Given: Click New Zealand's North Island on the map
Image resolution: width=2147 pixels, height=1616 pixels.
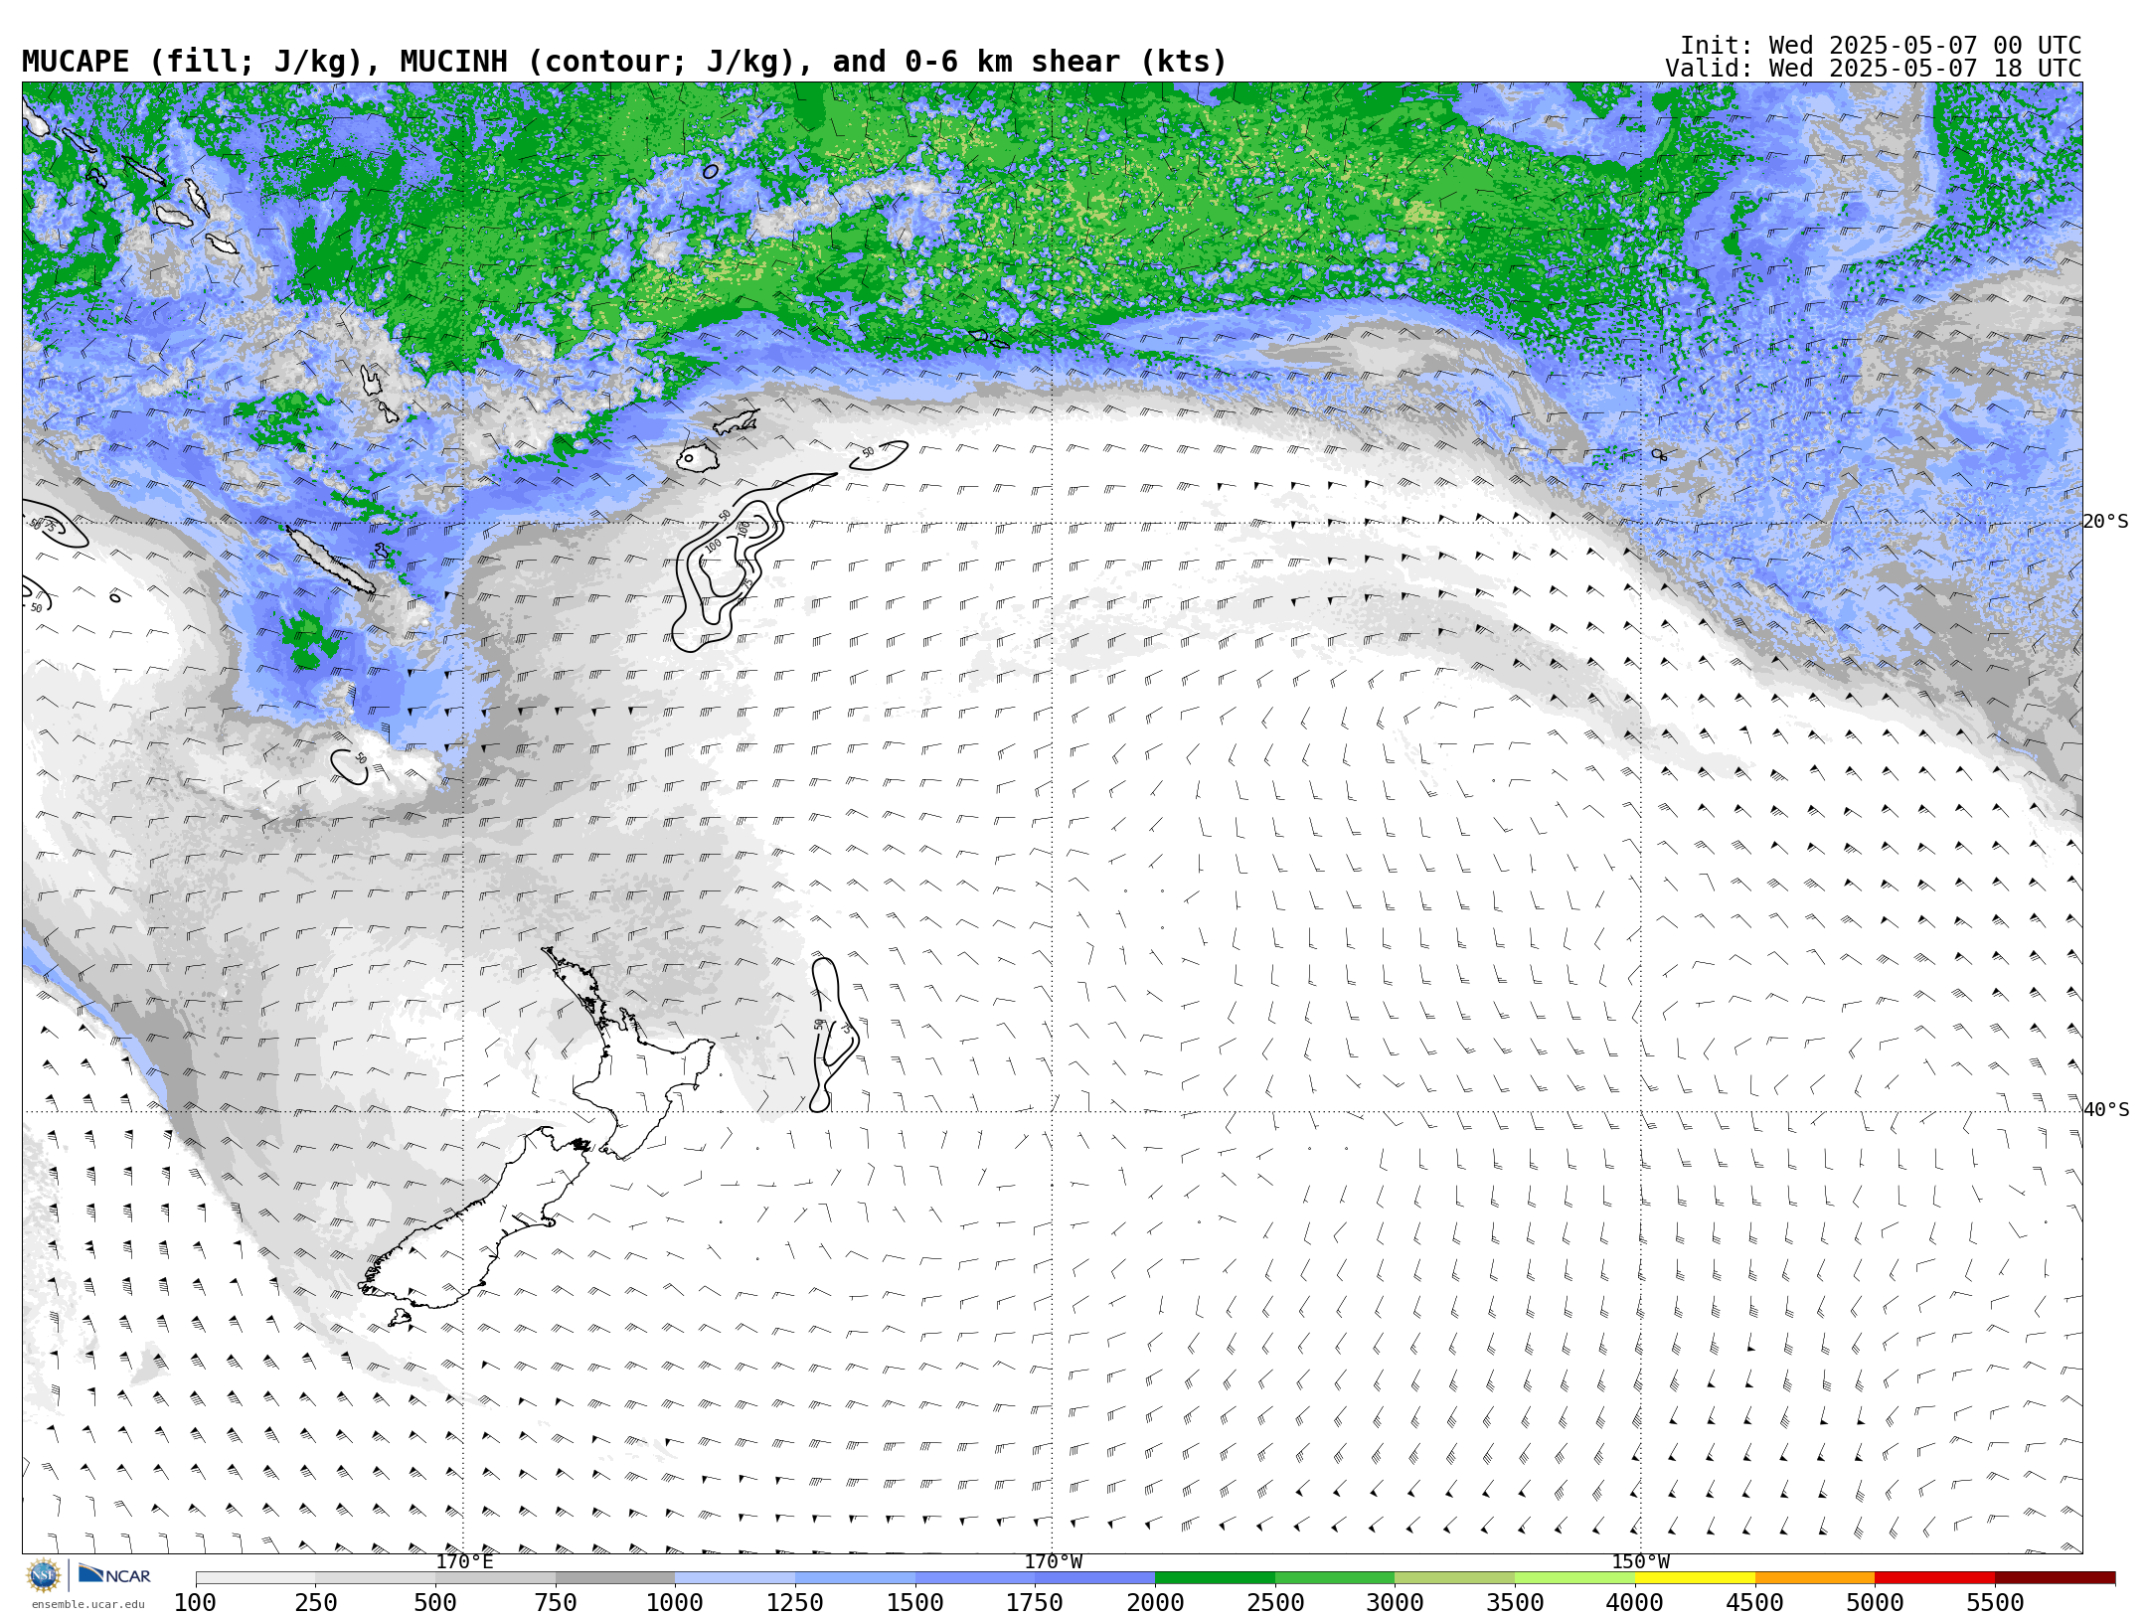Looking at the screenshot, I should pyautogui.click(x=636, y=1078).
